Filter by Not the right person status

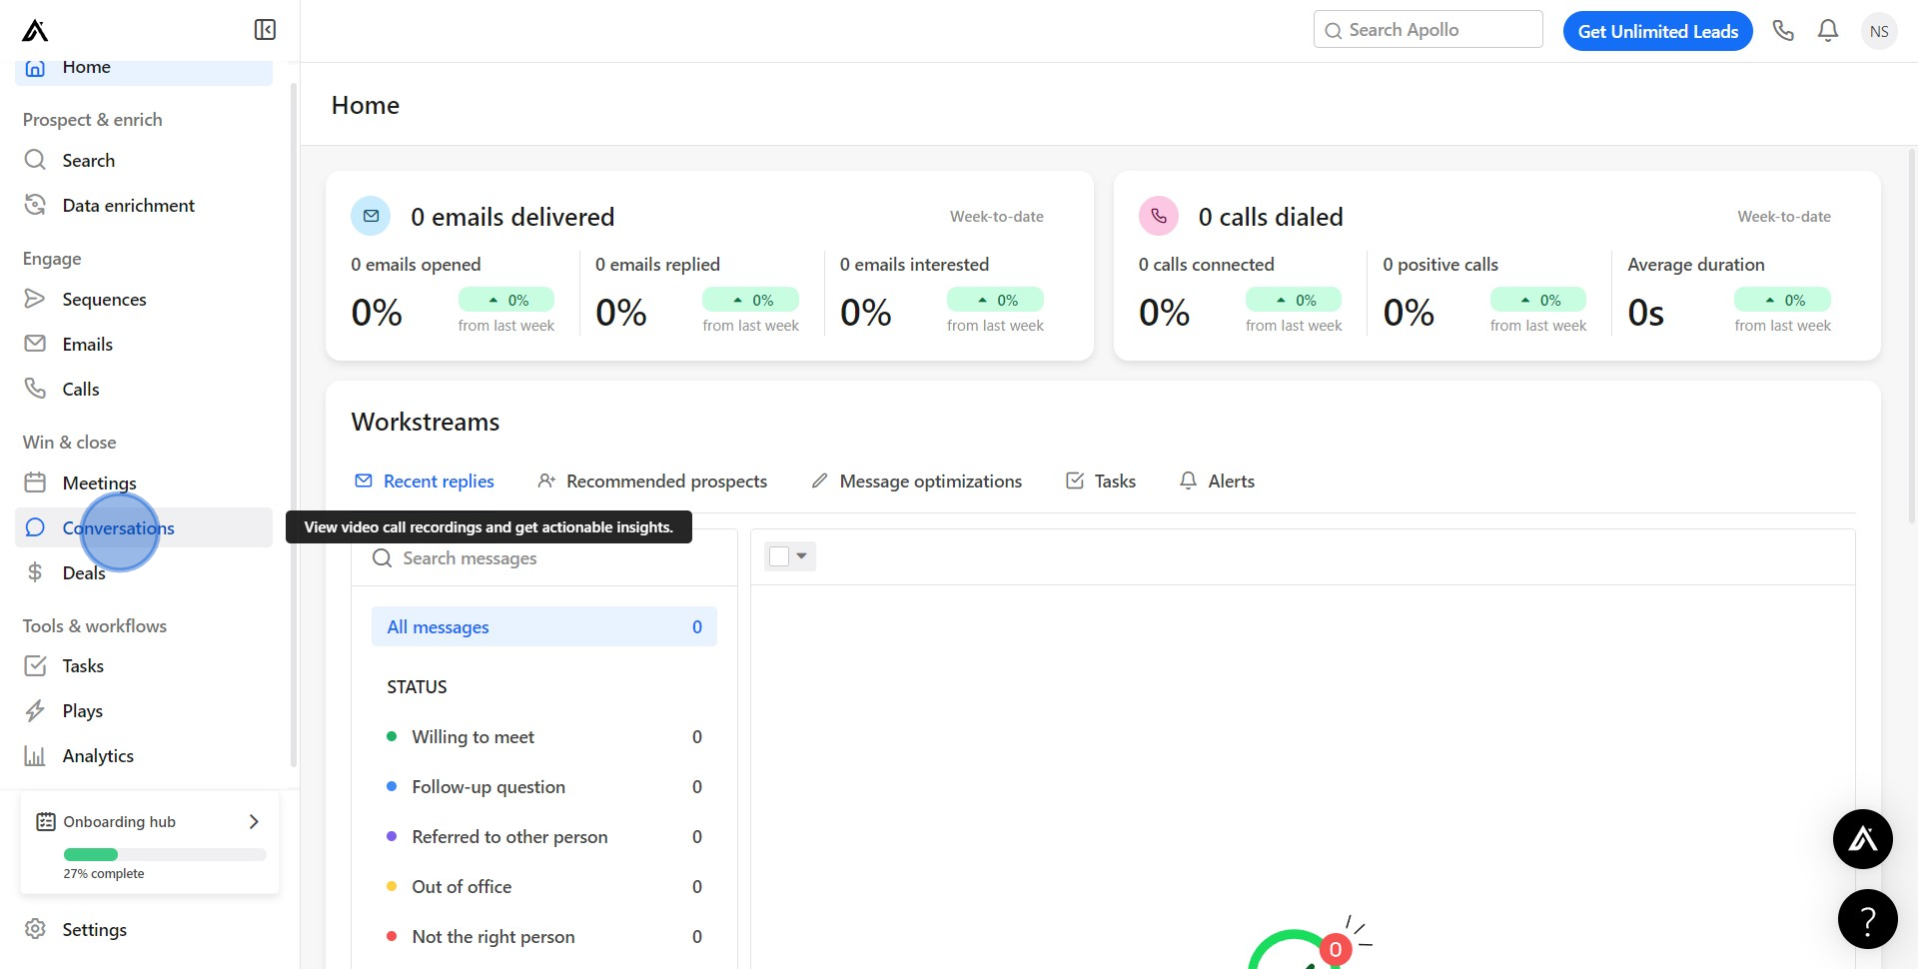pos(544,936)
